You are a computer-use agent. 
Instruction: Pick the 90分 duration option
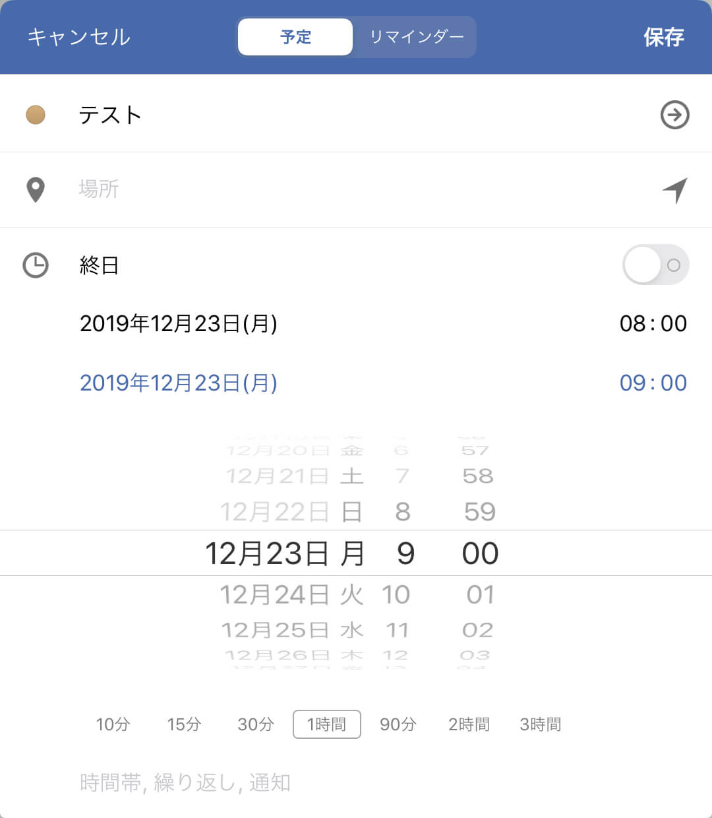398,724
